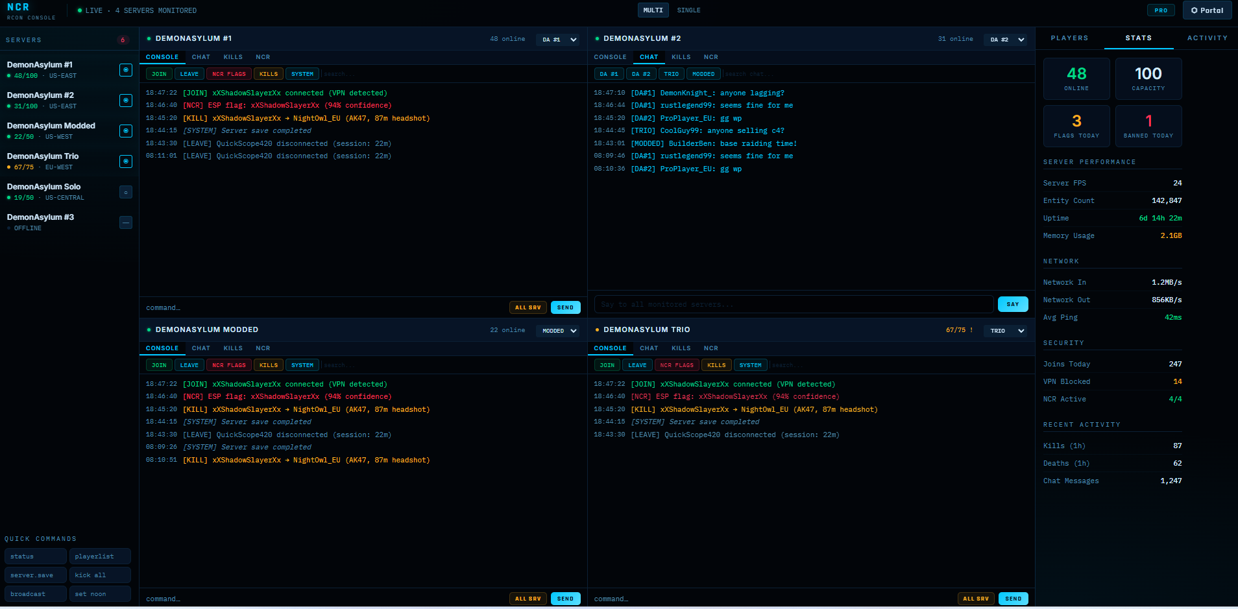Toggle monitoring for DemonAsylum Solo server
The width and height of the screenshot is (1238, 609).
[126, 192]
